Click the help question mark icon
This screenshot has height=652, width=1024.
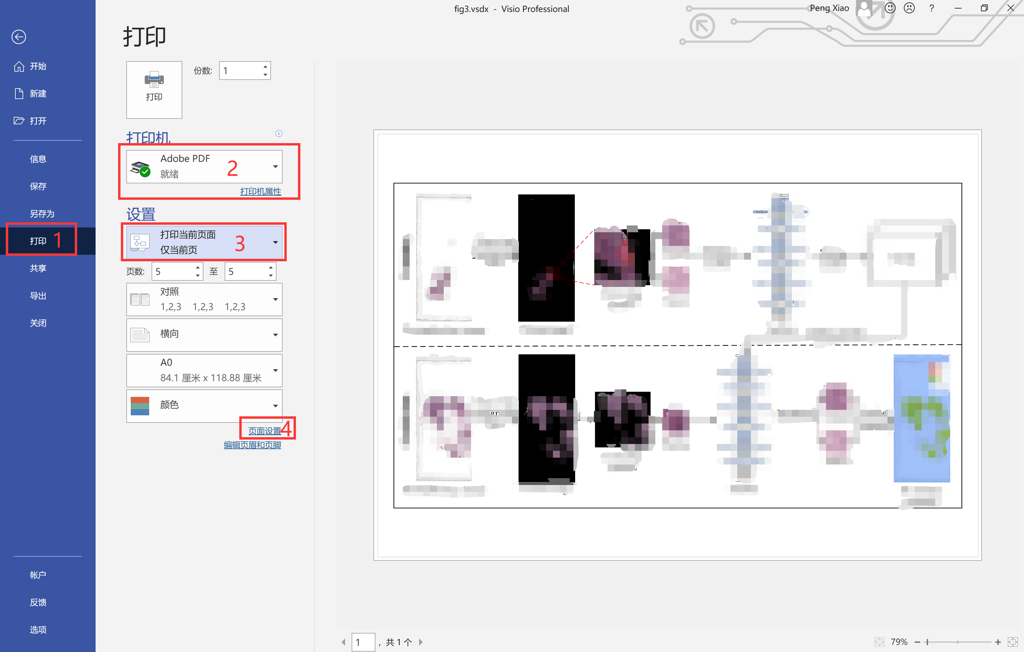pos(931,8)
